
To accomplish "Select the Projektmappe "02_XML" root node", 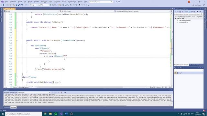I will click(189, 17).
